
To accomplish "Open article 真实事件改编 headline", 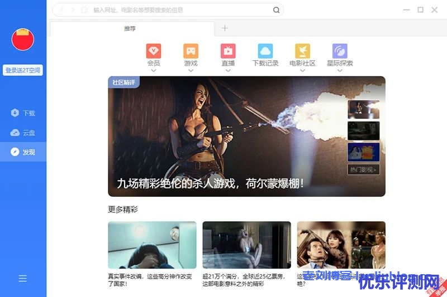I will (x=150, y=280).
